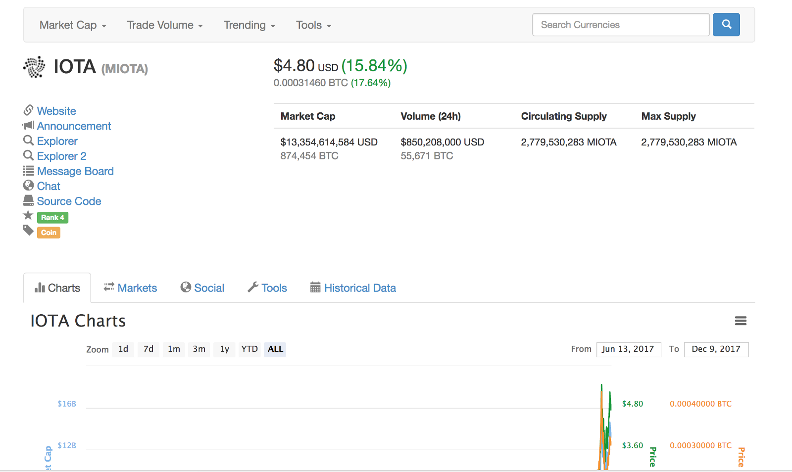Focus the Search Currencies field

pos(621,25)
